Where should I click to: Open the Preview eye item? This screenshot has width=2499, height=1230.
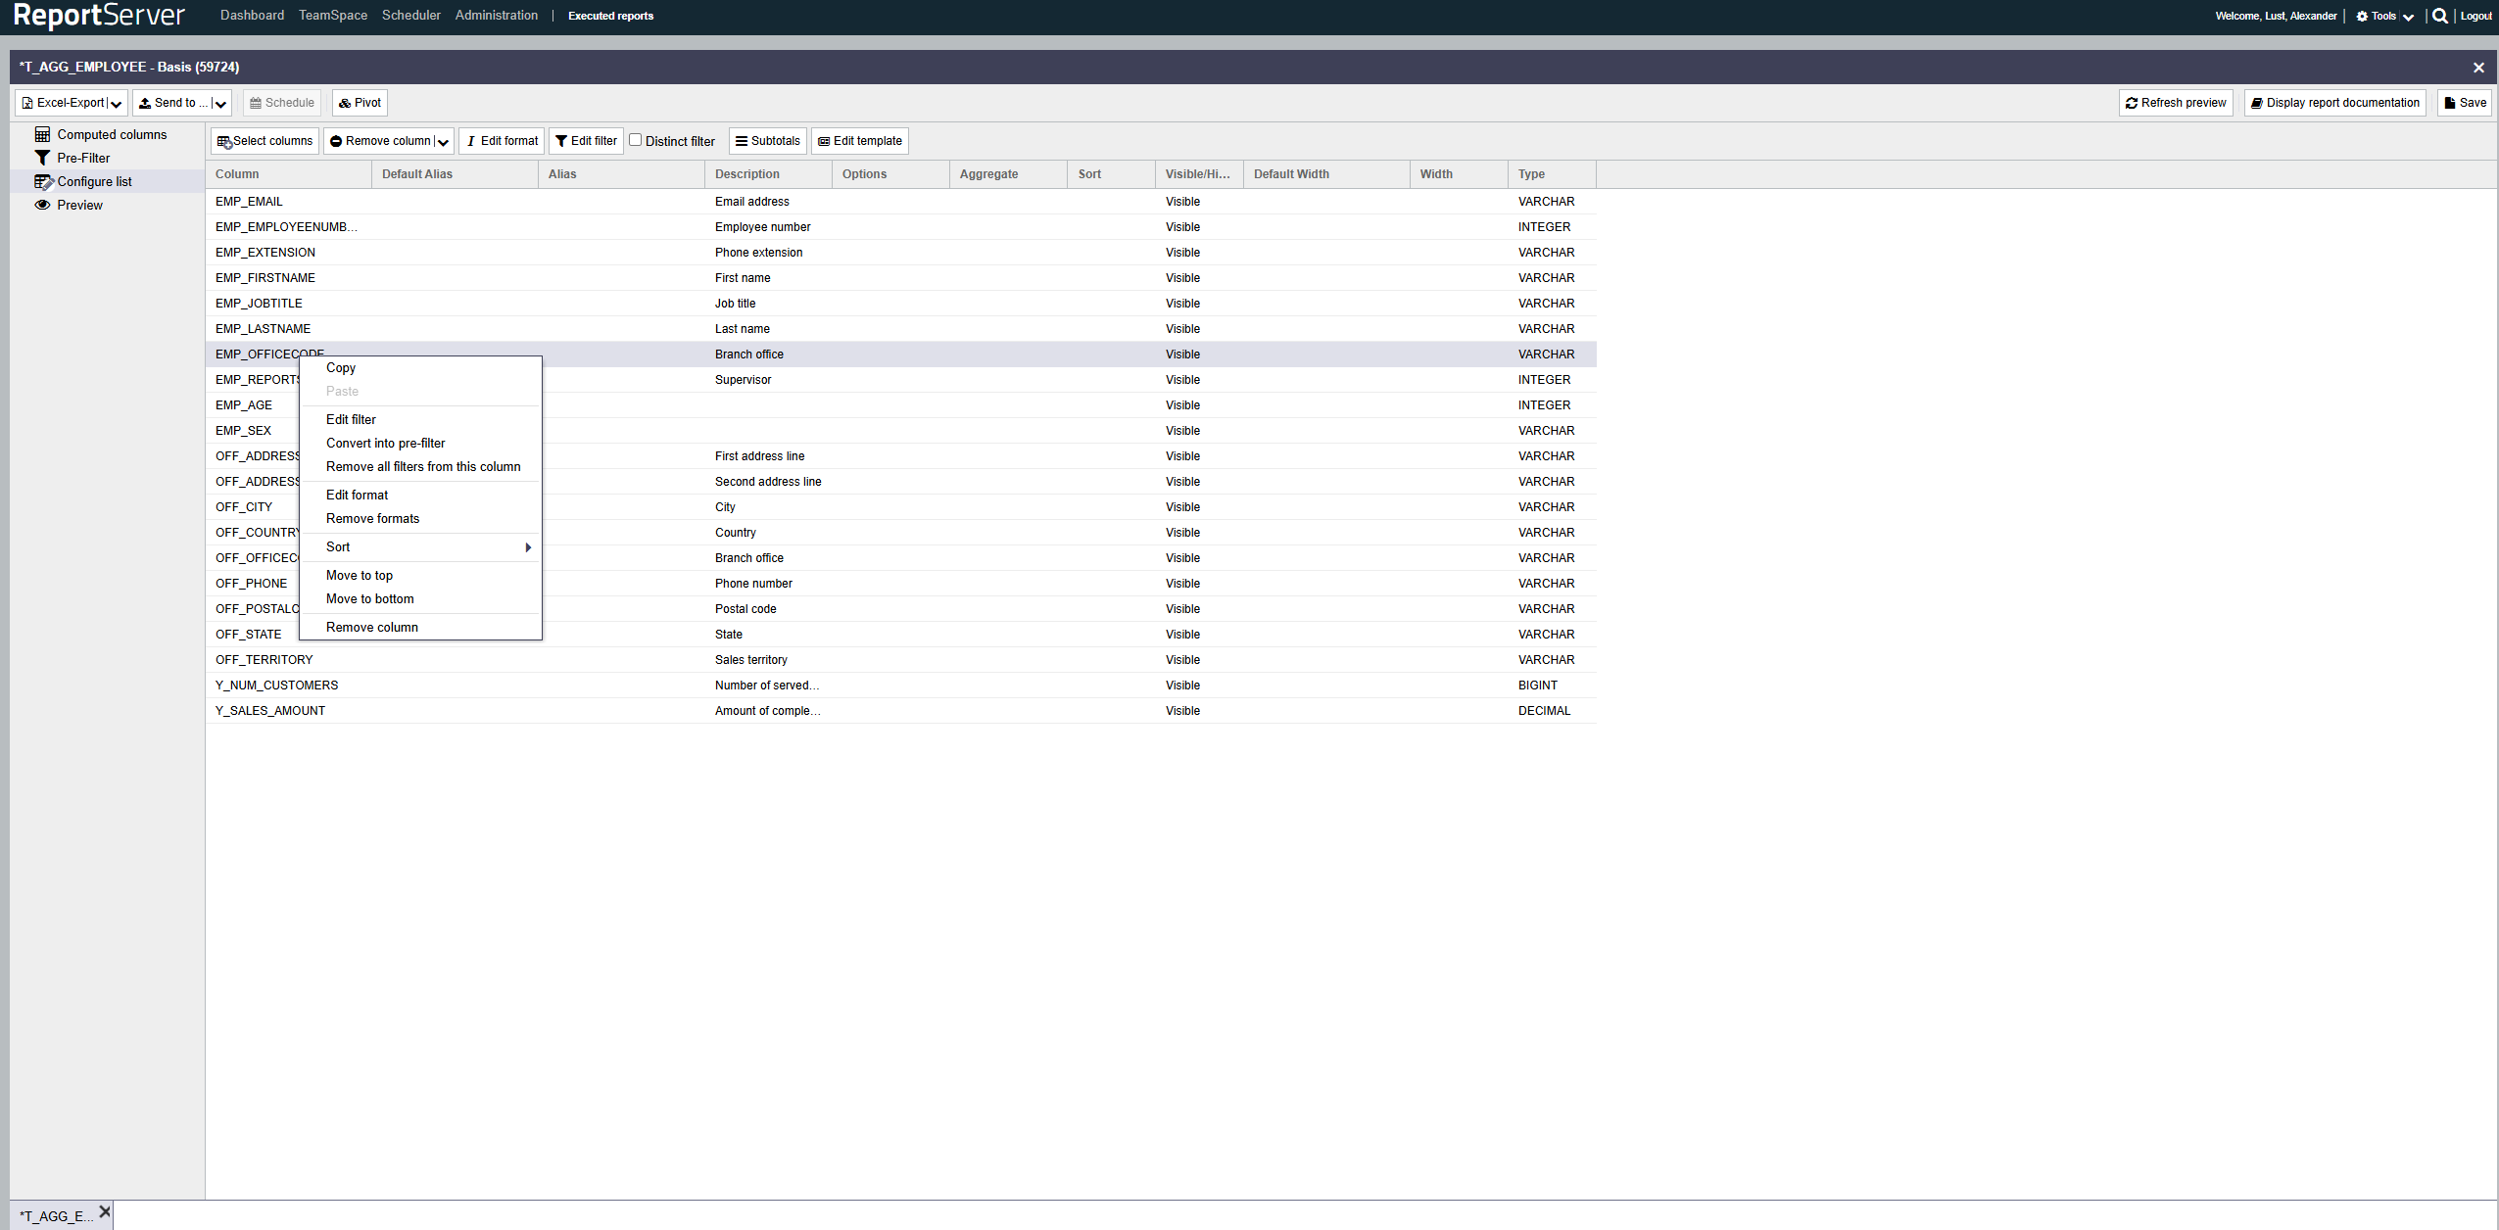(78, 205)
